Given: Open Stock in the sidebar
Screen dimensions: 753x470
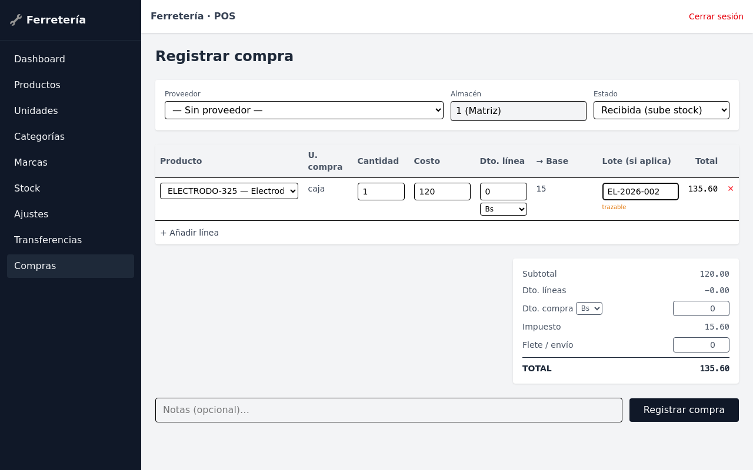Looking at the screenshot, I should point(71,189).
